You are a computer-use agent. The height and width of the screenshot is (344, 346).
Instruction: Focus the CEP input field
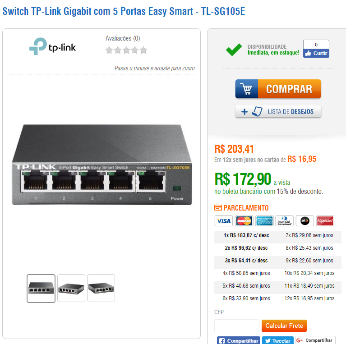point(236,326)
